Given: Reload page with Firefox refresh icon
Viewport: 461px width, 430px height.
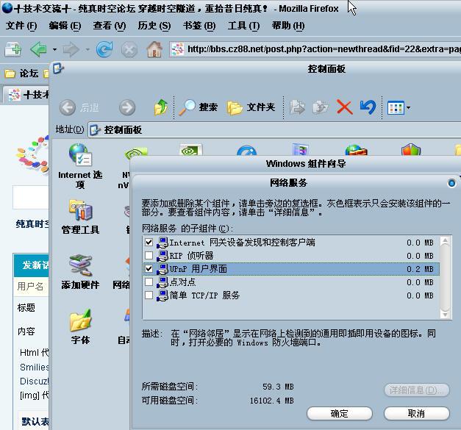Looking at the screenshot, I should [x=104, y=49].
